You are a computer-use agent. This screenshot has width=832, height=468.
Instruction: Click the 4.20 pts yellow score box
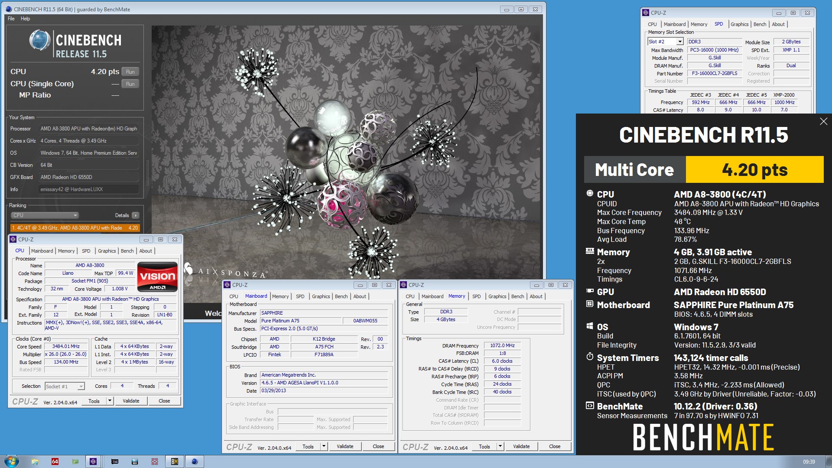(754, 169)
